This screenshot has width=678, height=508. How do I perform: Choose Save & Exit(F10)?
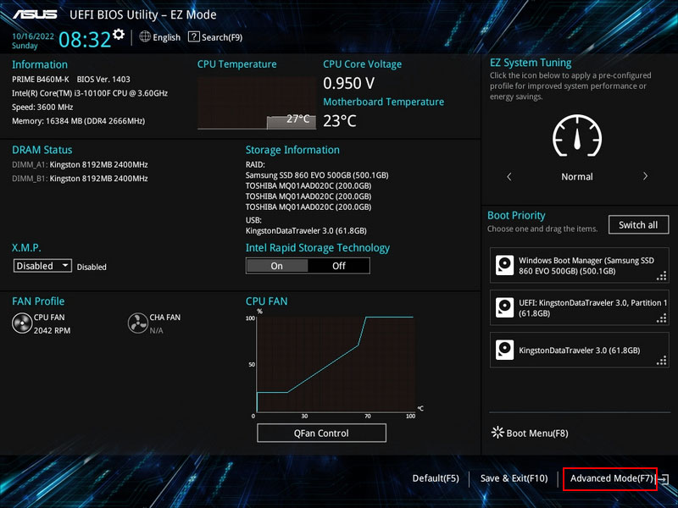point(514,478)
